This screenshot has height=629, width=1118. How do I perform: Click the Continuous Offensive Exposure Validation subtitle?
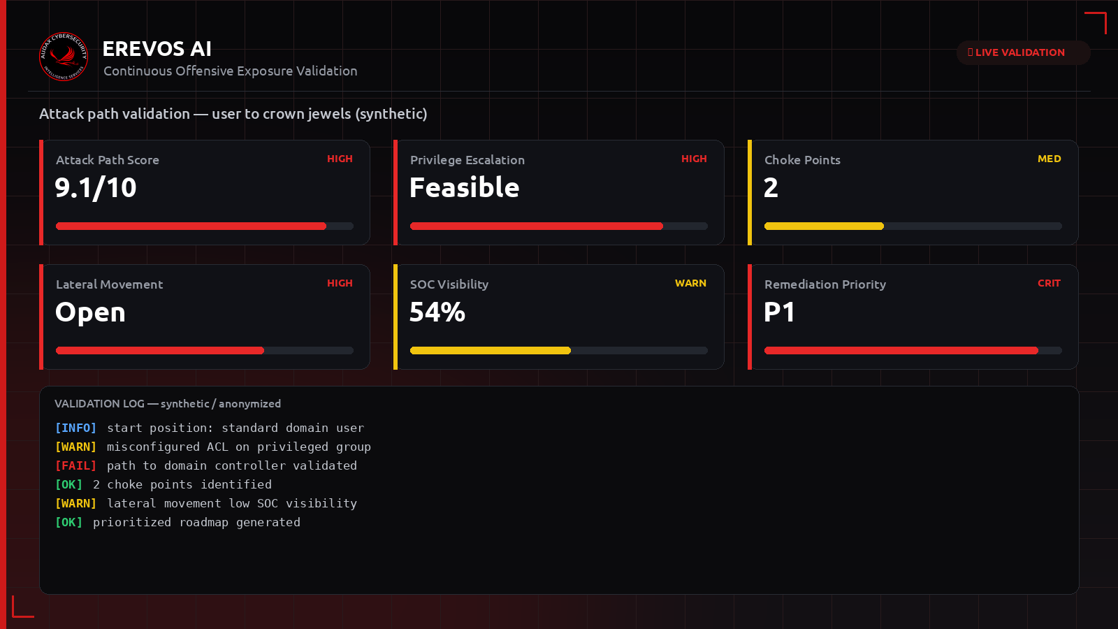231,71
